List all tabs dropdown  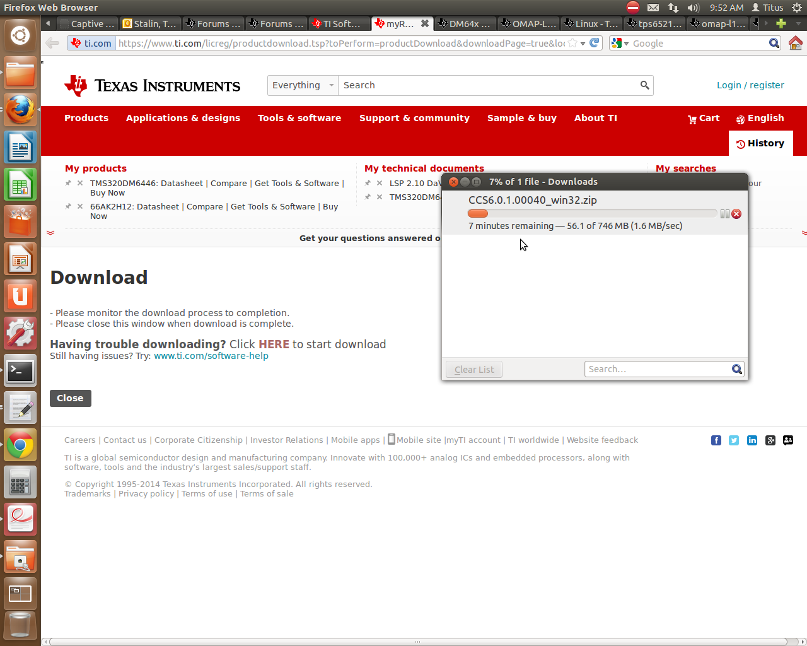coord(798,23)
